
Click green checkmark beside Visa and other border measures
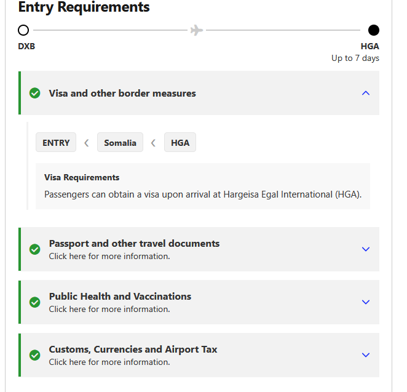point(35,94)
